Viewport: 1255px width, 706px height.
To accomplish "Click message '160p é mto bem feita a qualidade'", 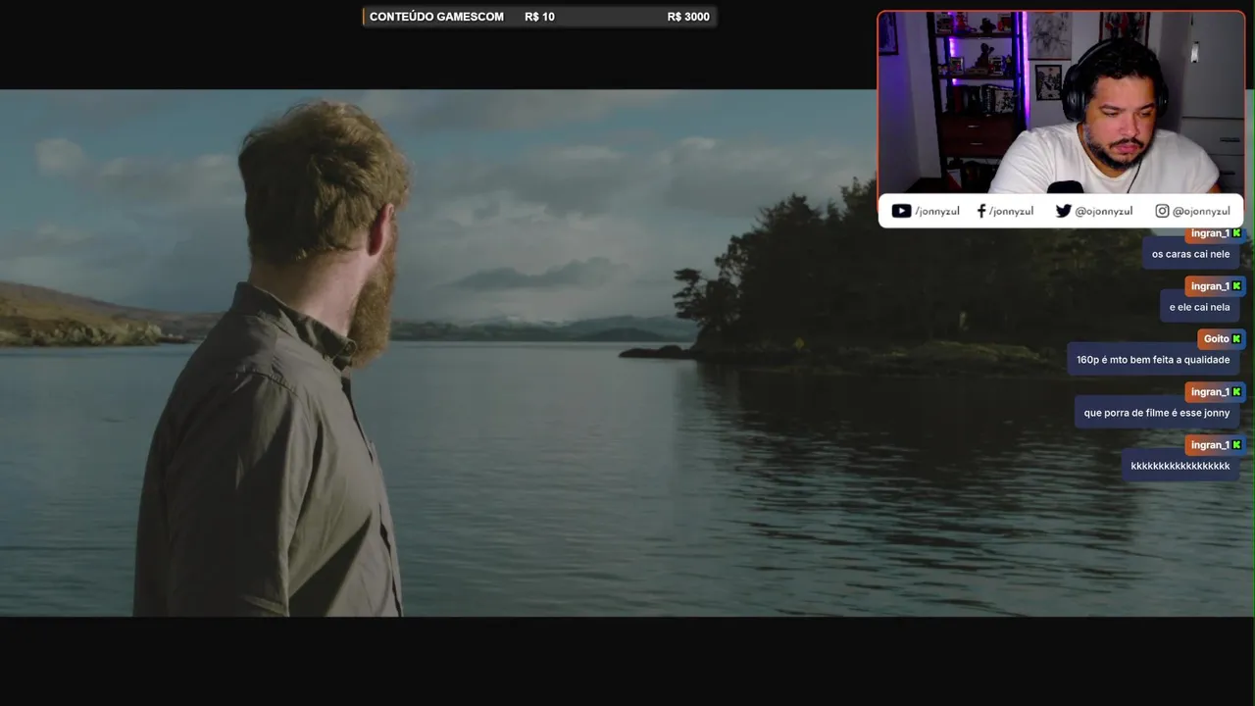I will coord(1153,360).
